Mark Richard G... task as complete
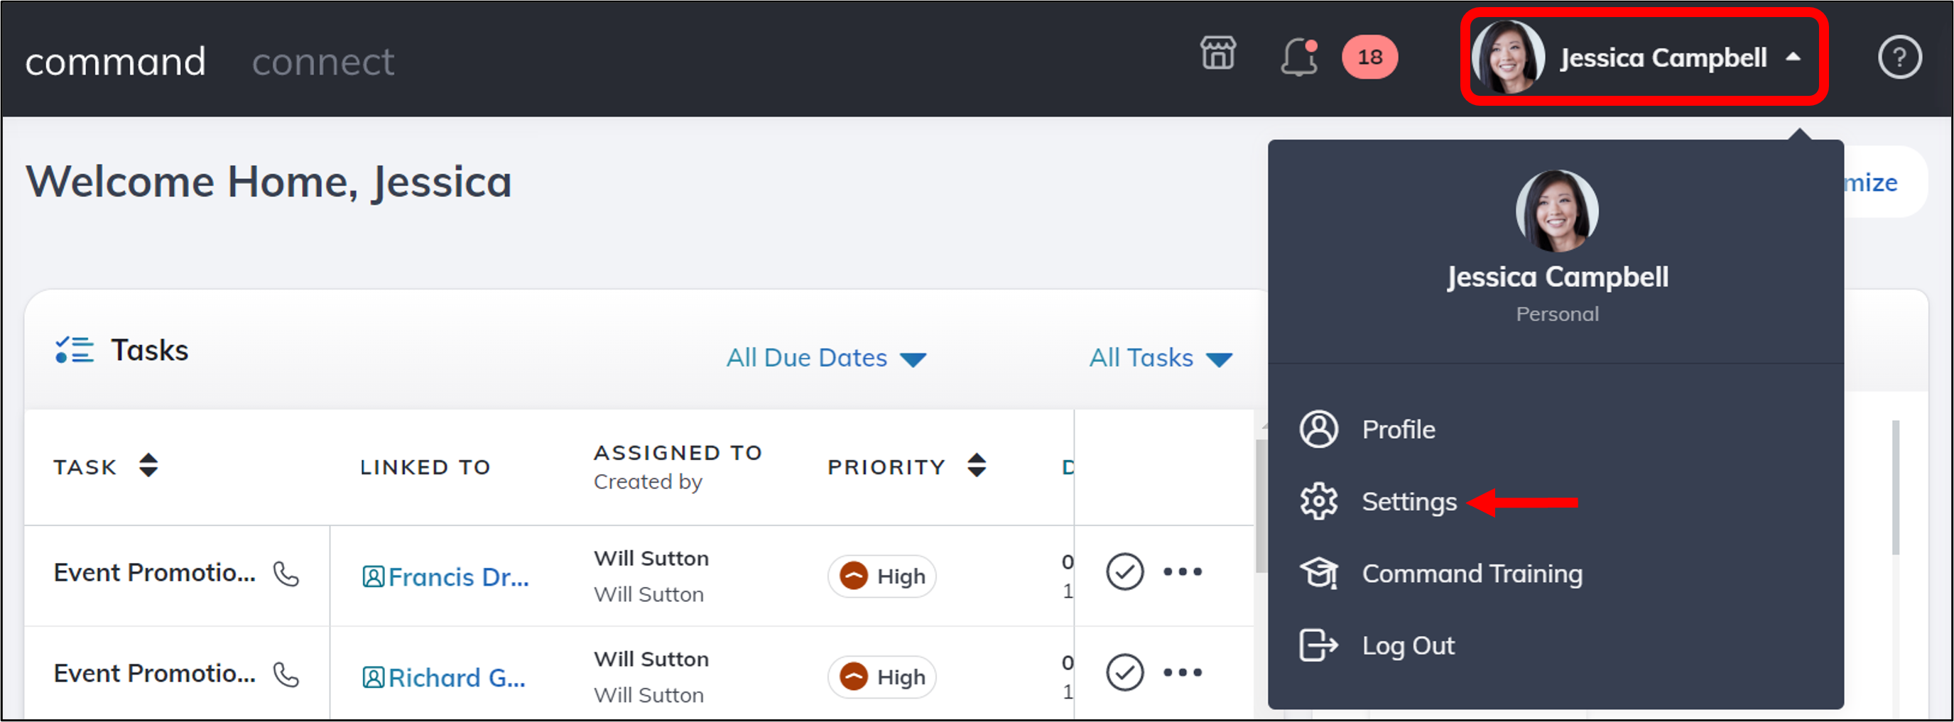 tap(1124, 673)
